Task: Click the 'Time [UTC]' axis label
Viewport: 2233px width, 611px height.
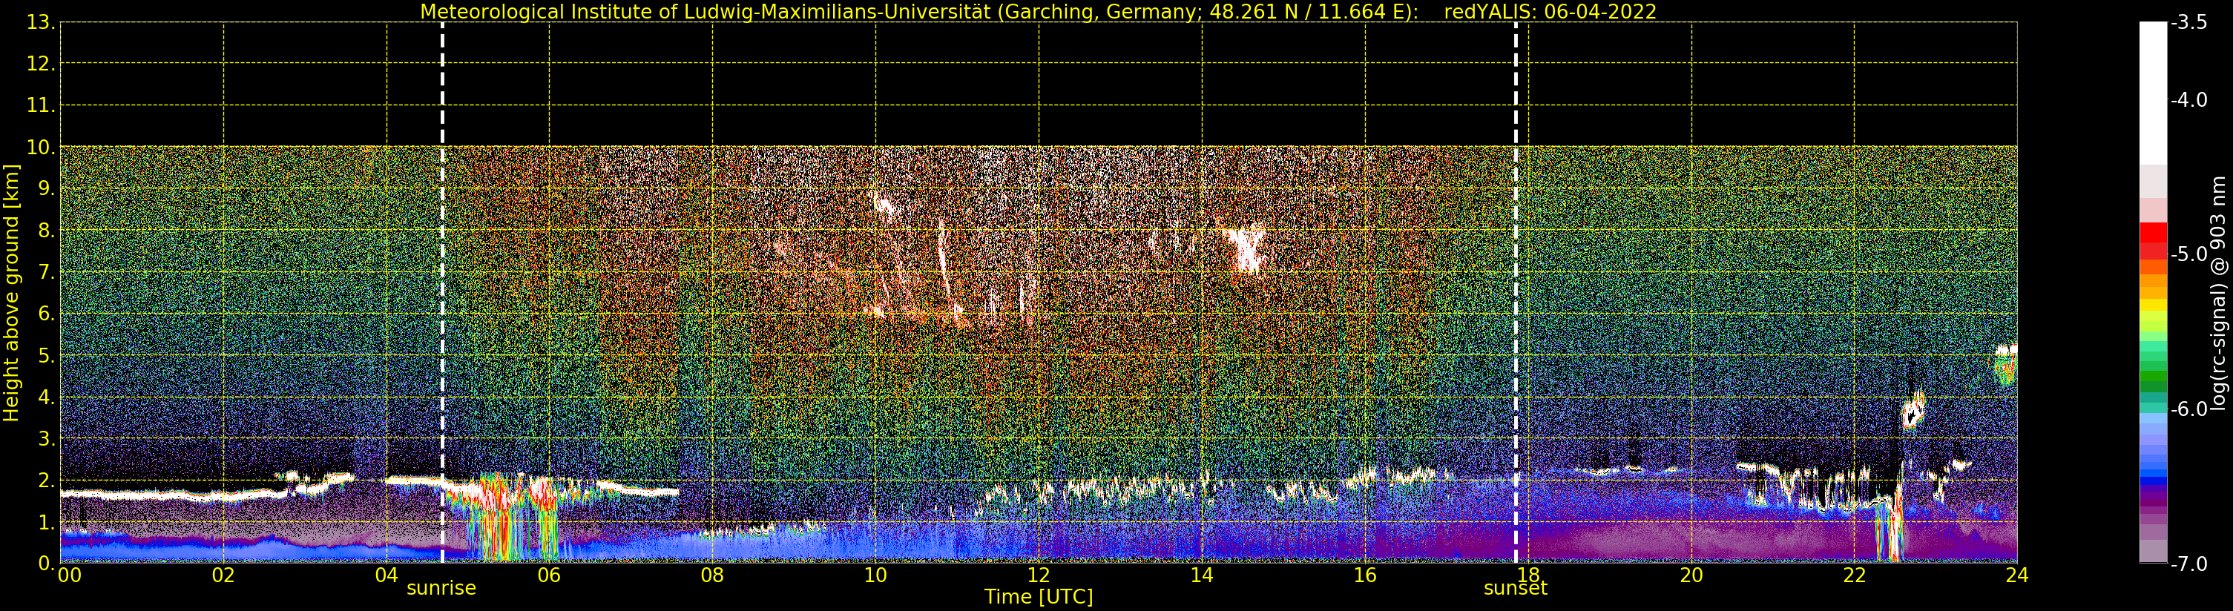Action: point(1038,597)
